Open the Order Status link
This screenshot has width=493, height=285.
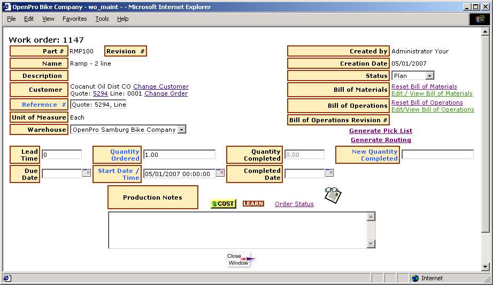pyautogui.click(x=294, y=204)
